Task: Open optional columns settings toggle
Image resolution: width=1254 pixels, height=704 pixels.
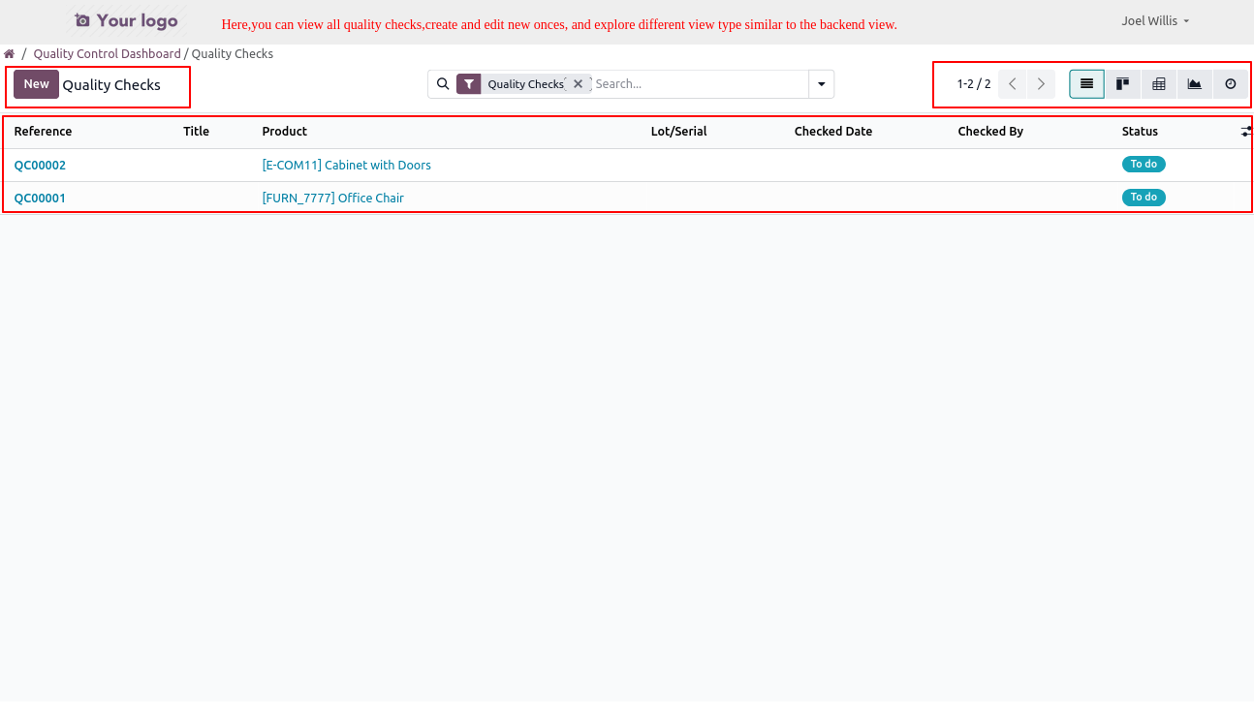Action: tap(1245, 132)
